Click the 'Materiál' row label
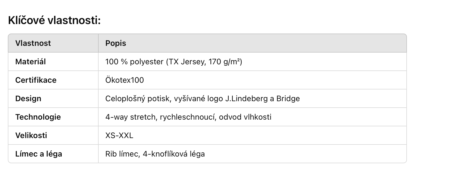The width and height of the screenshot is (454, 180). [31, 61]
